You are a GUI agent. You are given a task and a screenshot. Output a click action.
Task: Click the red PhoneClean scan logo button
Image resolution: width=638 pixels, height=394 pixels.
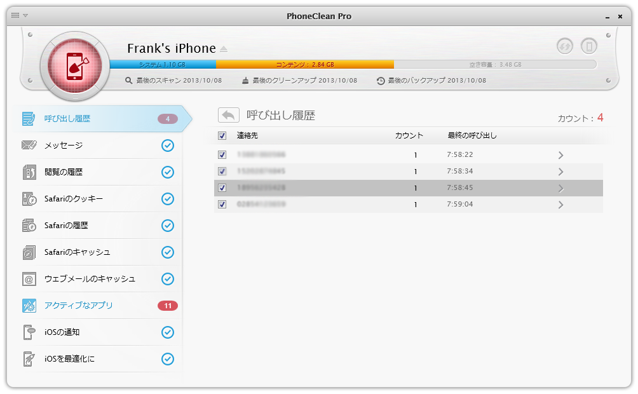75,66
